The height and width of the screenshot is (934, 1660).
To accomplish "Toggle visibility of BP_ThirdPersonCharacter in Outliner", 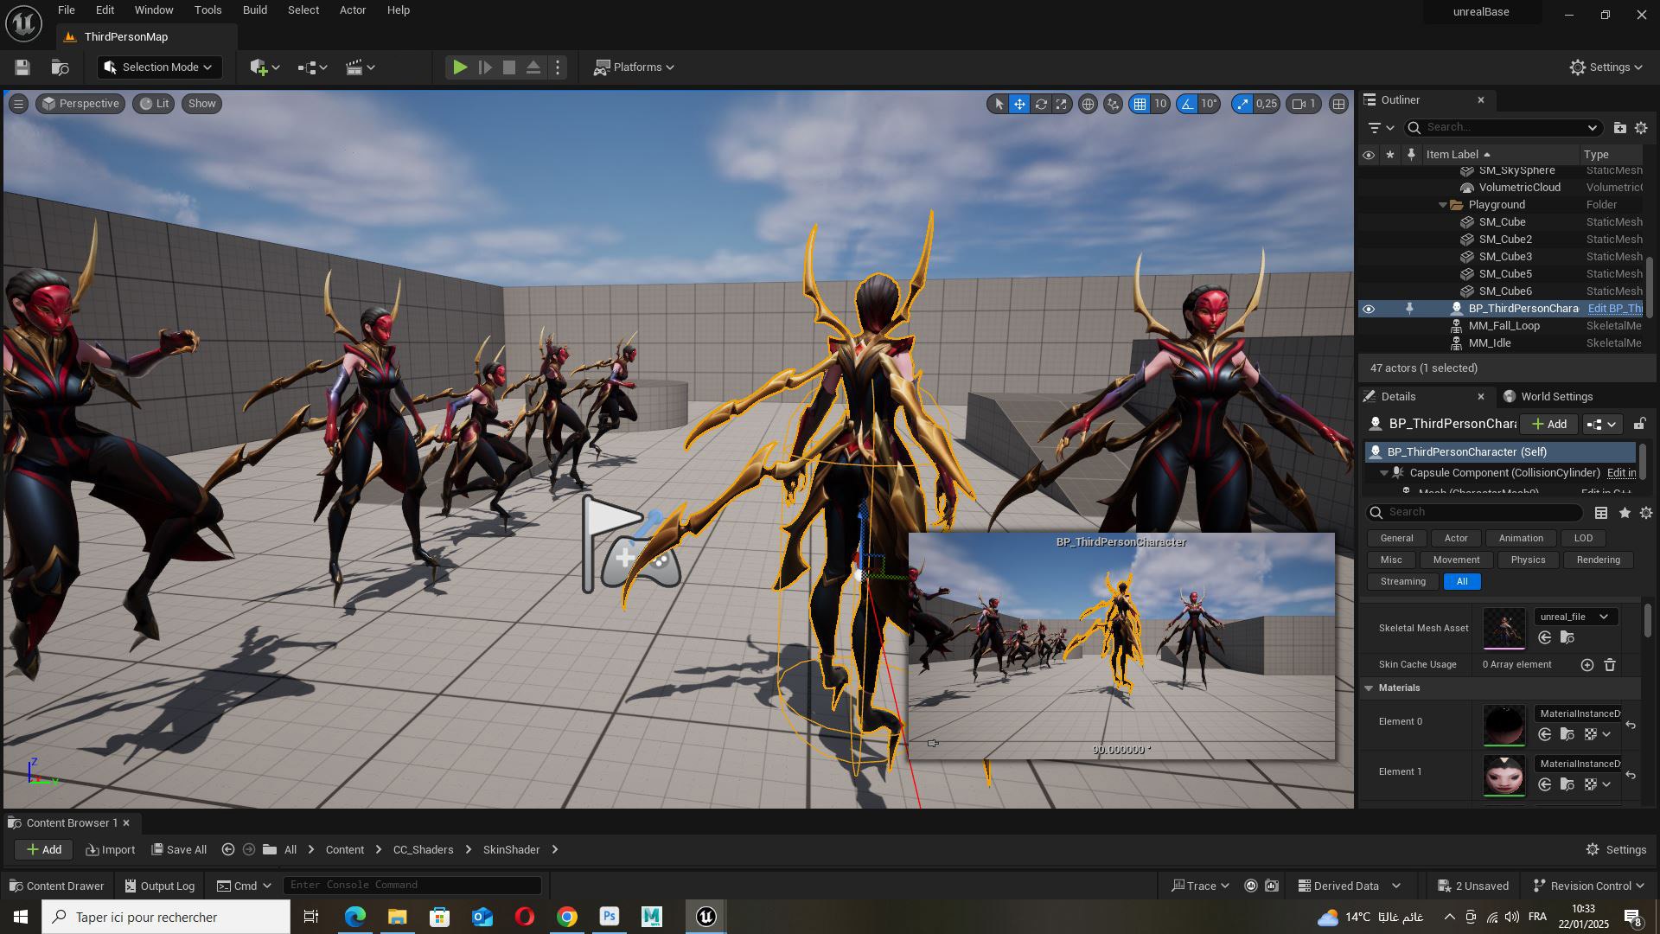I will click(x=1368, y=309).
